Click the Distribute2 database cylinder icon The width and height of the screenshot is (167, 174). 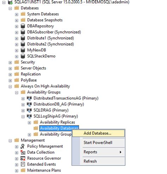tap(23, 44)
